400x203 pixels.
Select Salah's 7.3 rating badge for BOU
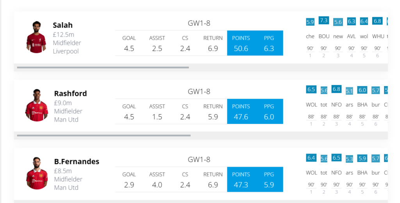pos(324,21)
